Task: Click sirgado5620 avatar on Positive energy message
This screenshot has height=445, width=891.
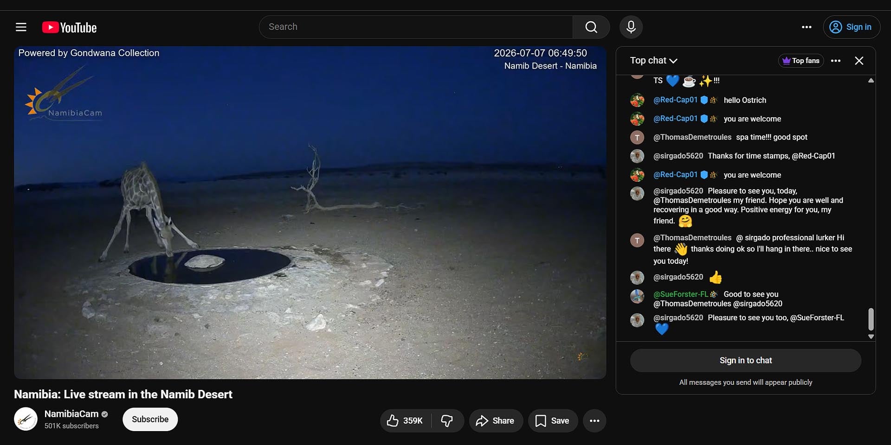Action: pos(637,193)
